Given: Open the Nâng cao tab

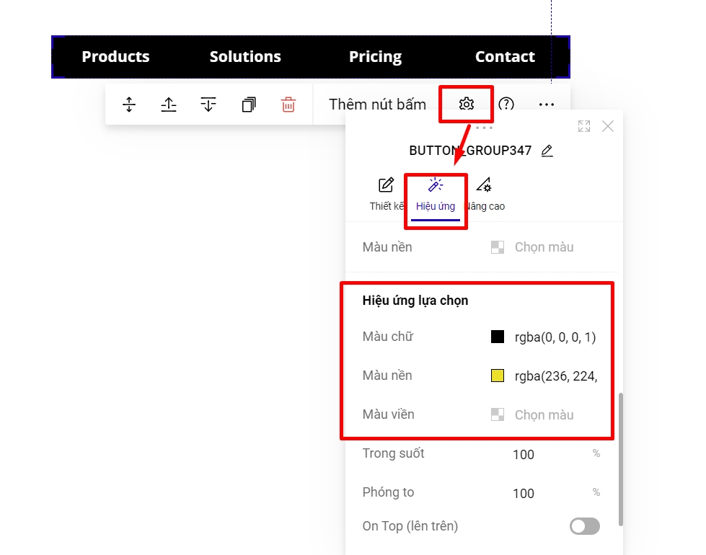Looking at the screenshot, I should point(485,194).
